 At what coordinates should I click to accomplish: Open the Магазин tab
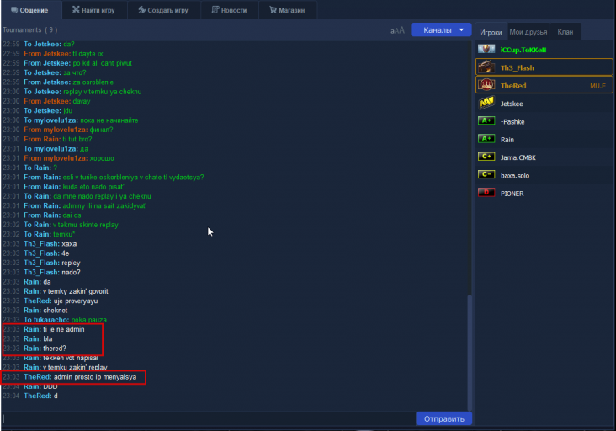pos(288,10)
